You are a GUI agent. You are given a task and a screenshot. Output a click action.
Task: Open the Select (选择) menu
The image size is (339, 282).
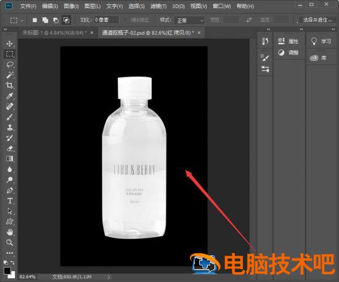(137, 6)
